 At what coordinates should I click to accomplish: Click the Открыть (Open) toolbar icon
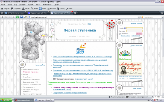coord(2,8)
